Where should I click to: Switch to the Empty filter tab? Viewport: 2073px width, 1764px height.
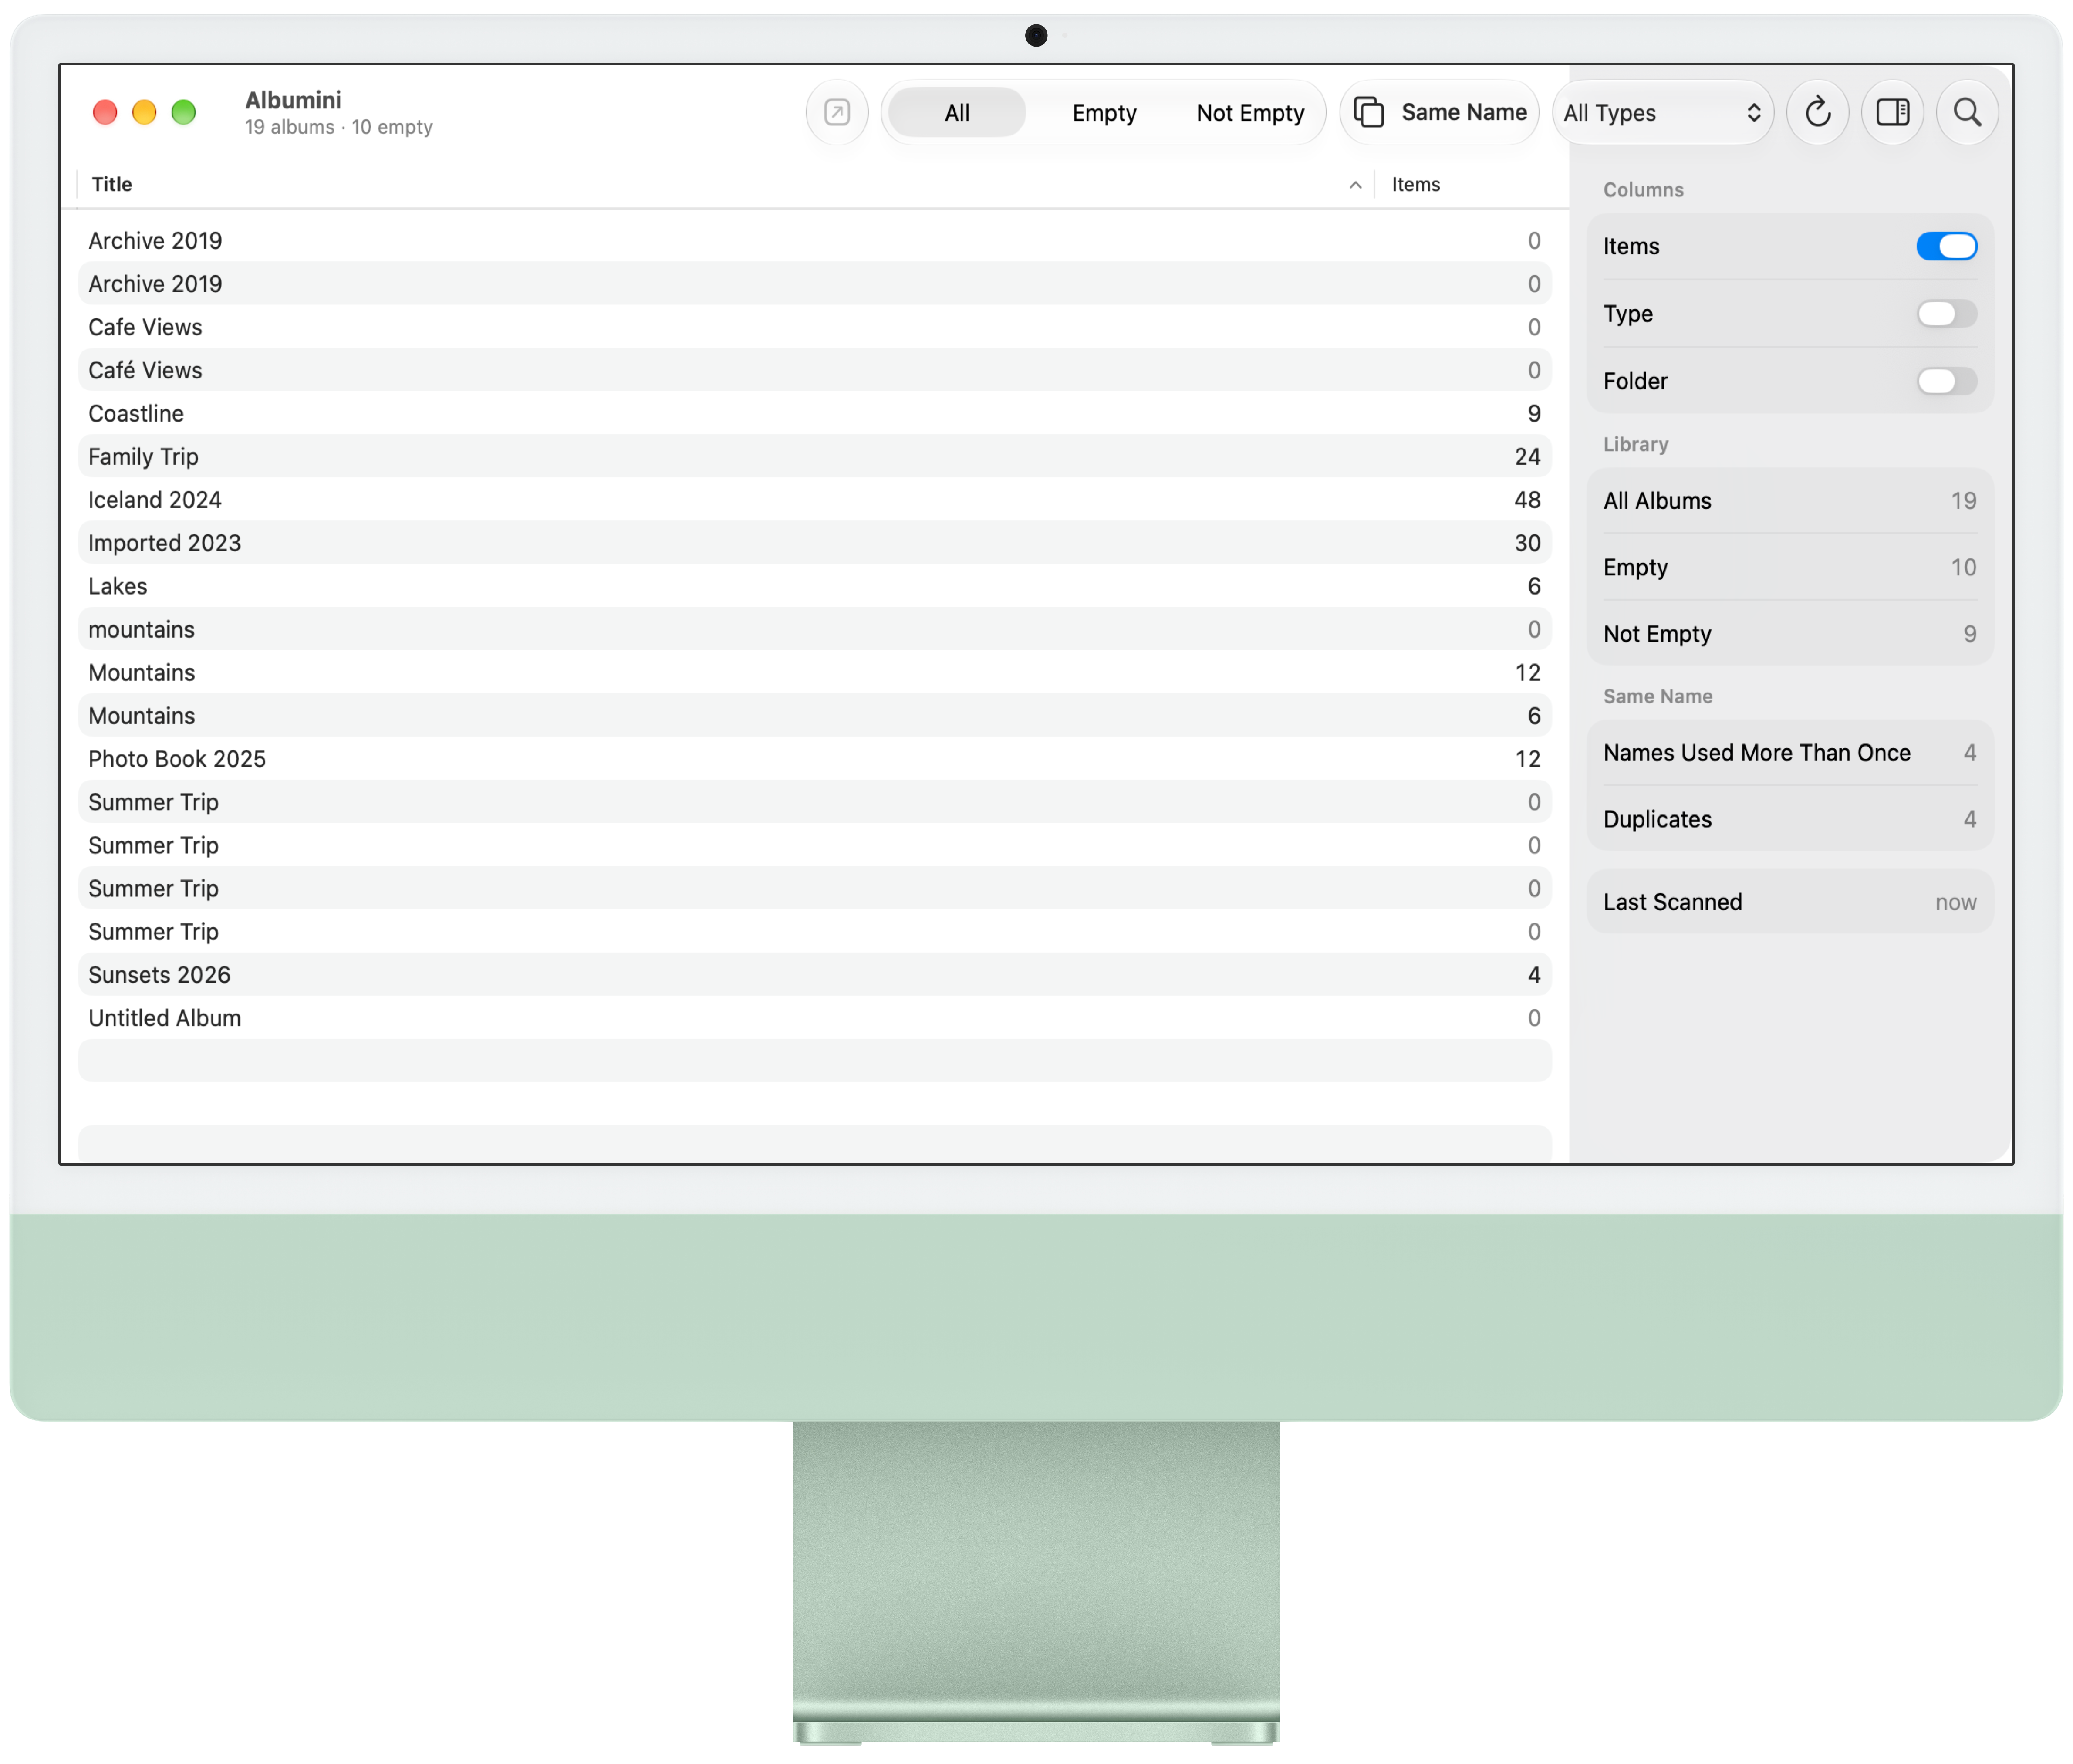[x=1103, y=112]
